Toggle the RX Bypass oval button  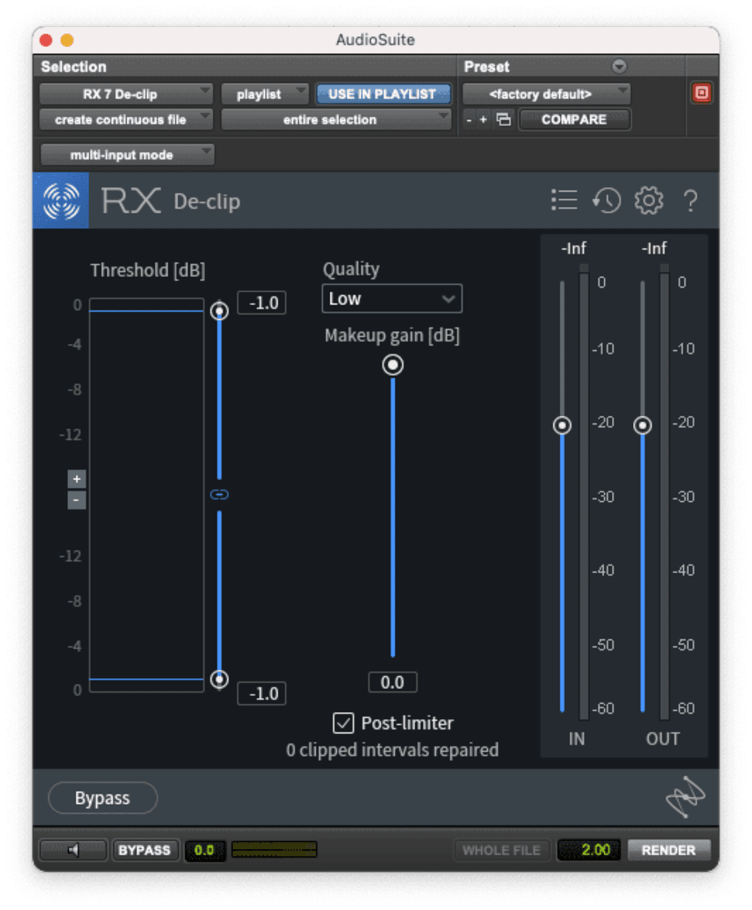(x=103, y=798)
